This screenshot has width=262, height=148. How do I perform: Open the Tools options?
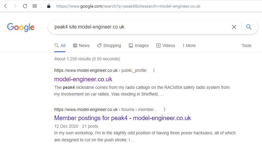click(x=246, y=45)
